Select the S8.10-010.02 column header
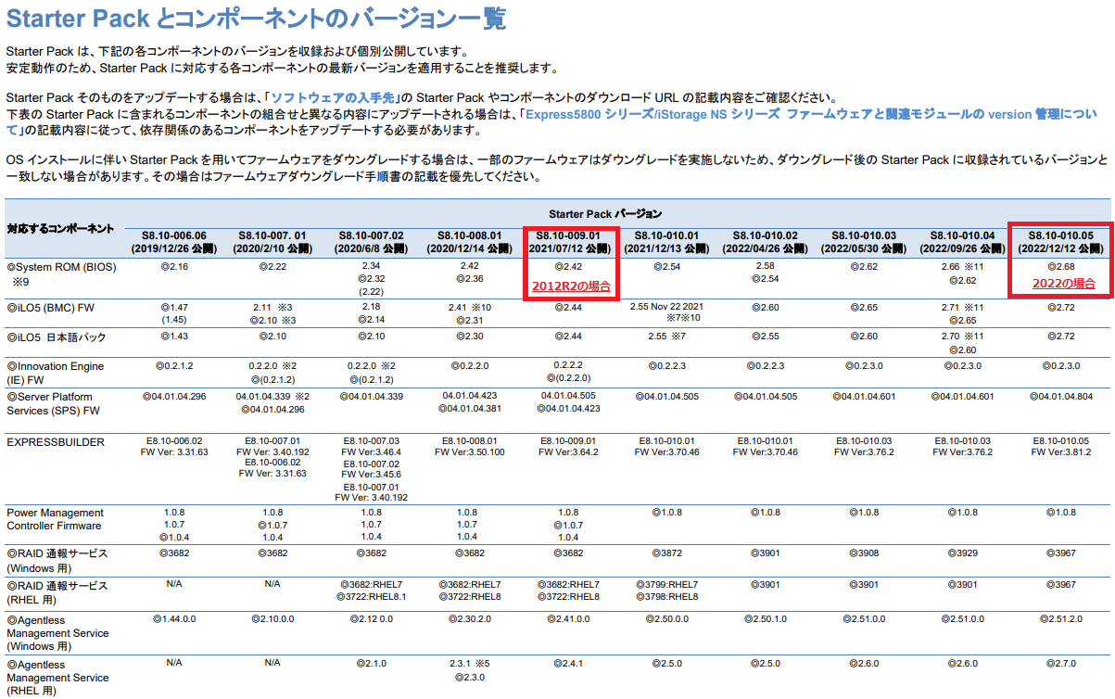Viewport: 1115px width, 699px height. [767, 242]
